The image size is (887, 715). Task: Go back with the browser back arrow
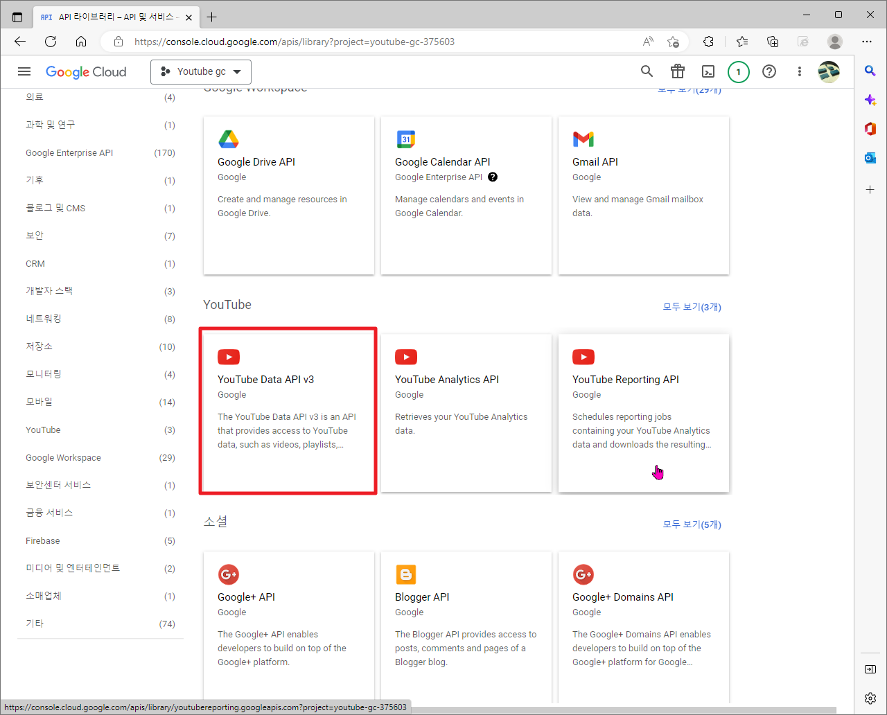(x=20, y=42)
